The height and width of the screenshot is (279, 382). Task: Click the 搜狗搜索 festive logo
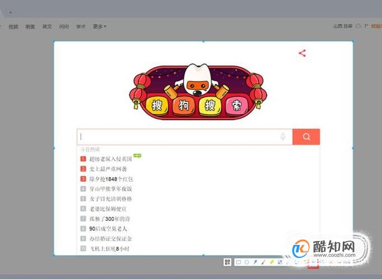click(198, 92)
